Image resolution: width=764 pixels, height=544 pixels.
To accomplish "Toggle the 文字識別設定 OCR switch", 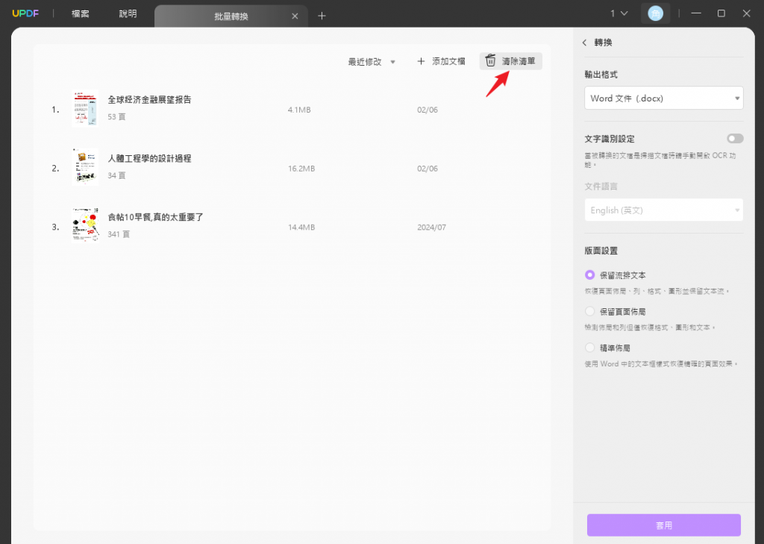I will point(735,139).
